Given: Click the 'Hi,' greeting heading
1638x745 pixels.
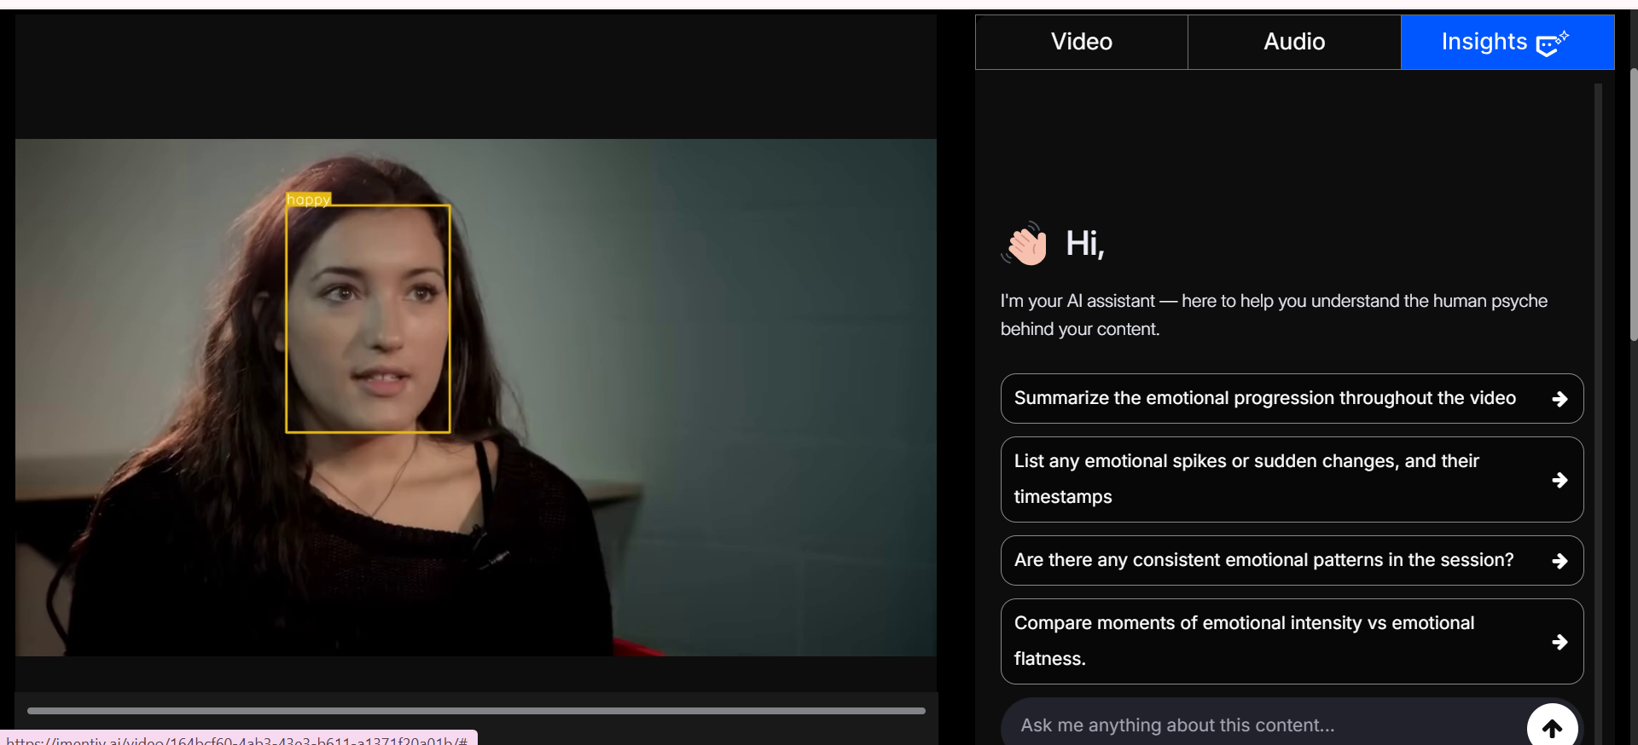Looking at the screenshot, I should tap(1085, 244).
